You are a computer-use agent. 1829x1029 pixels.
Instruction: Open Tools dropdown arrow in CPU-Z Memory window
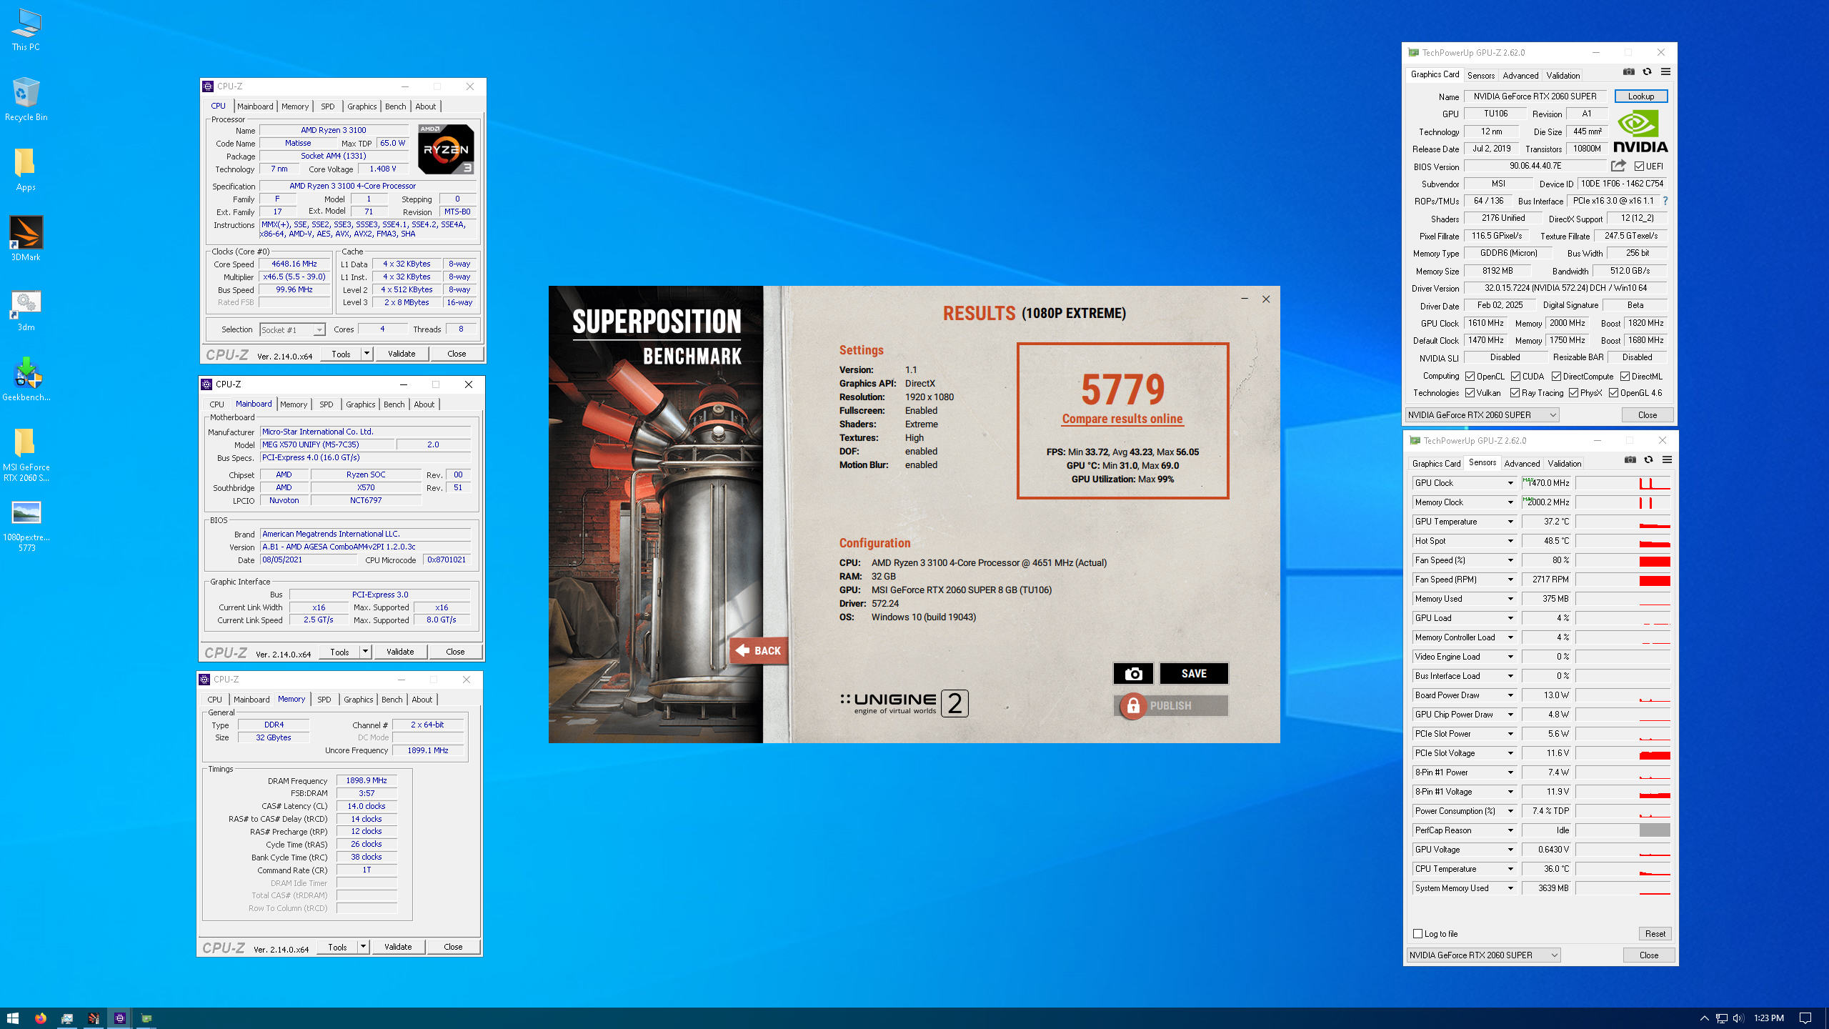[x=363, y=947]
